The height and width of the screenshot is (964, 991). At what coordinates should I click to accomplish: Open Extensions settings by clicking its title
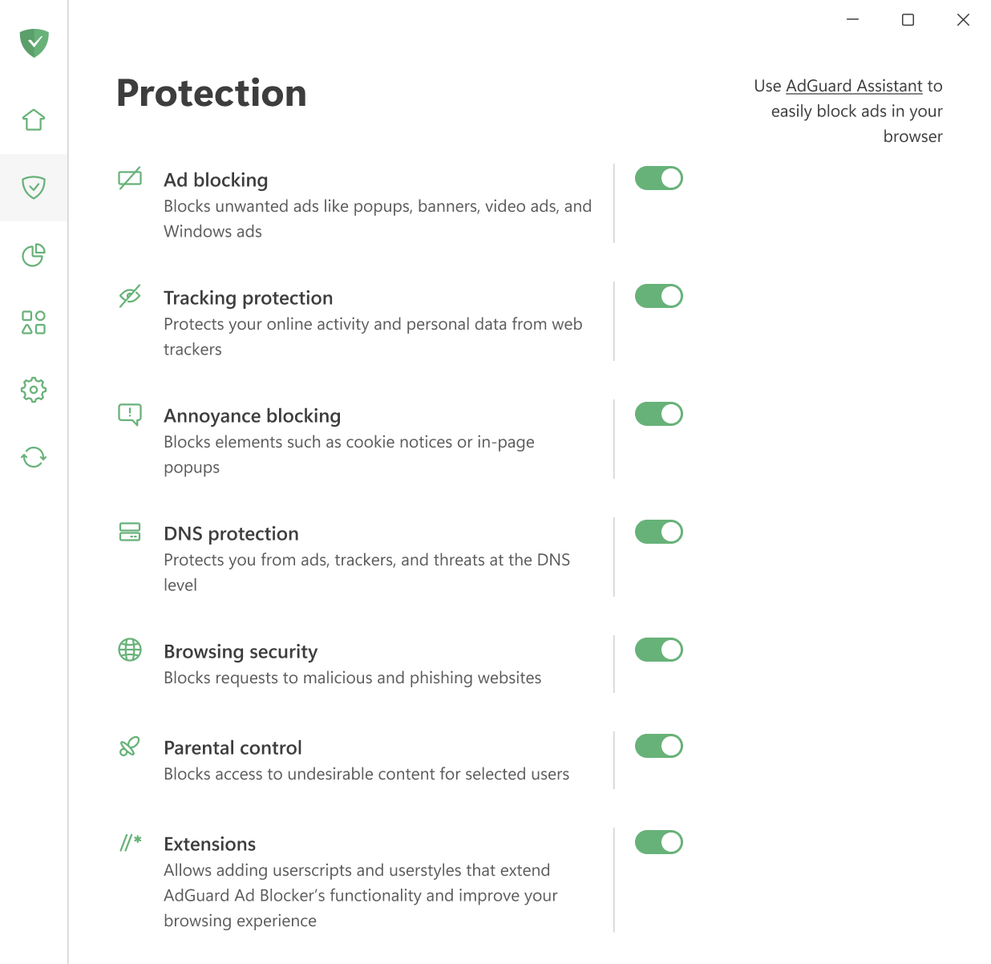tap(209, 844)
